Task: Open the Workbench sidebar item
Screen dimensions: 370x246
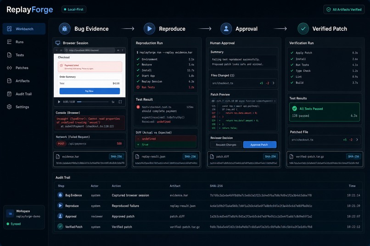Action: tap(24, 29)
